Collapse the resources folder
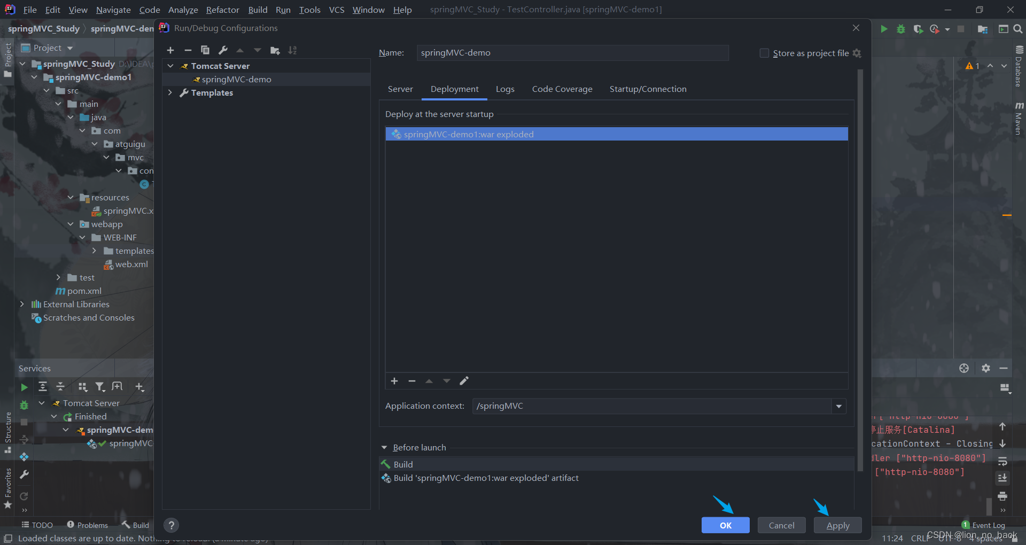1026x545 pixels. [x=71, y=197]
